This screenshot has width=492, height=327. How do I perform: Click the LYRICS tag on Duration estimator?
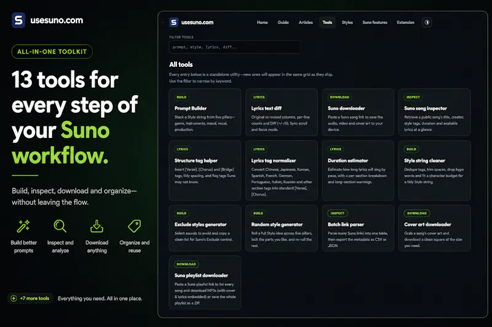(x=335, y=149)
